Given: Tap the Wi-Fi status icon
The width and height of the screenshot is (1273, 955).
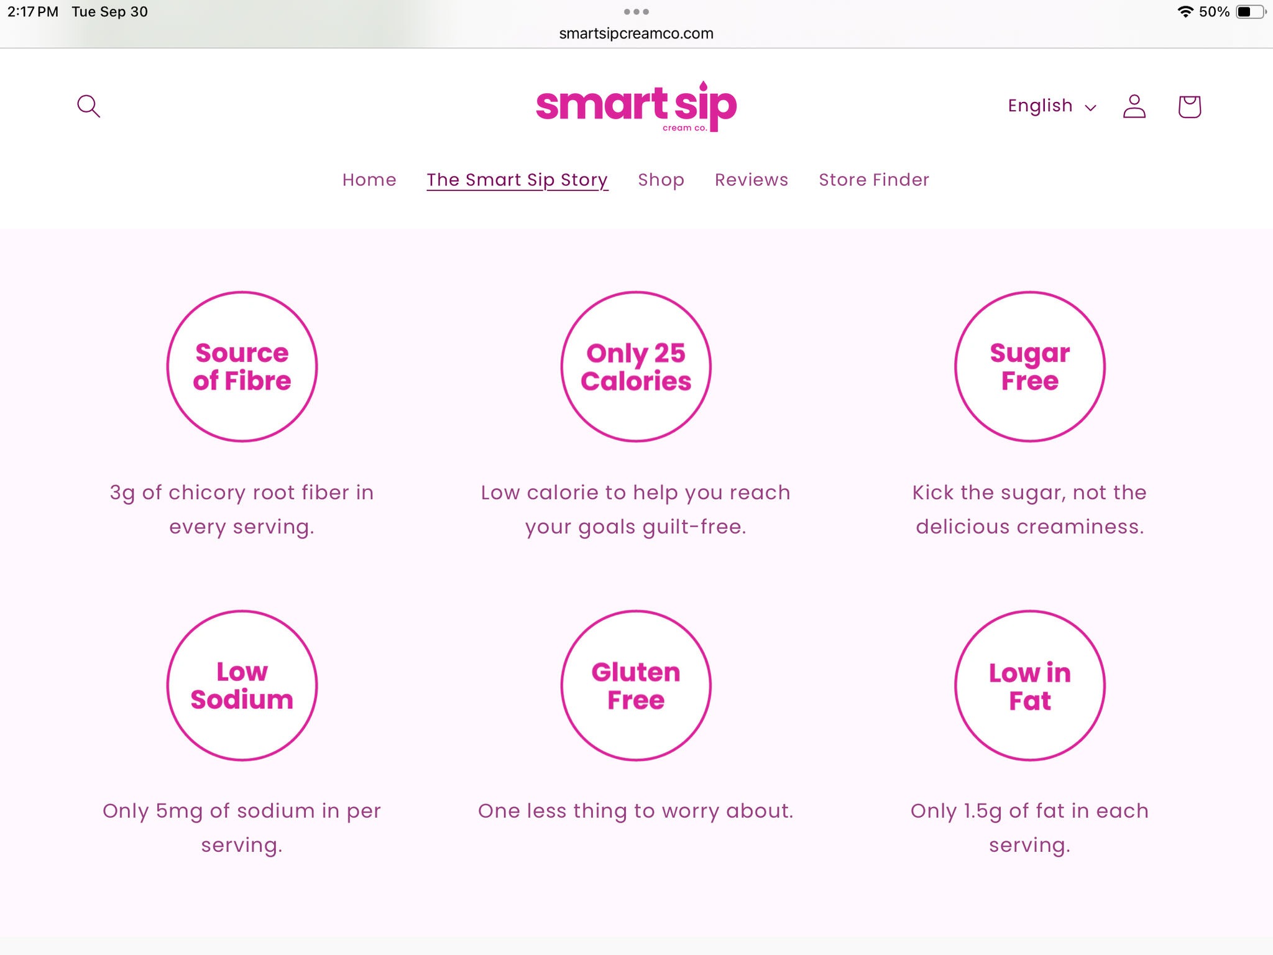Looking at the screenshot, I should pyautogui.click(x=1185, y=12).
